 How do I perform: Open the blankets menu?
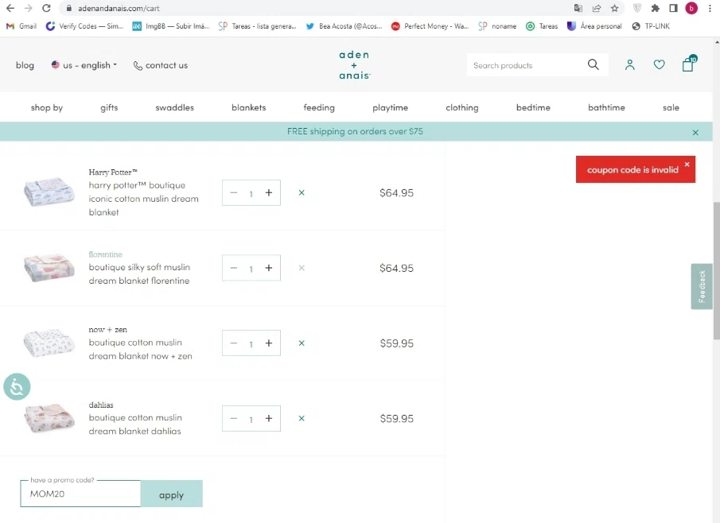248,107
